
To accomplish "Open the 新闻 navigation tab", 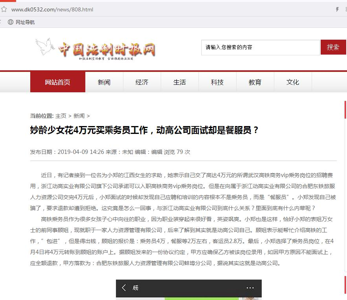I will (104, 82).
